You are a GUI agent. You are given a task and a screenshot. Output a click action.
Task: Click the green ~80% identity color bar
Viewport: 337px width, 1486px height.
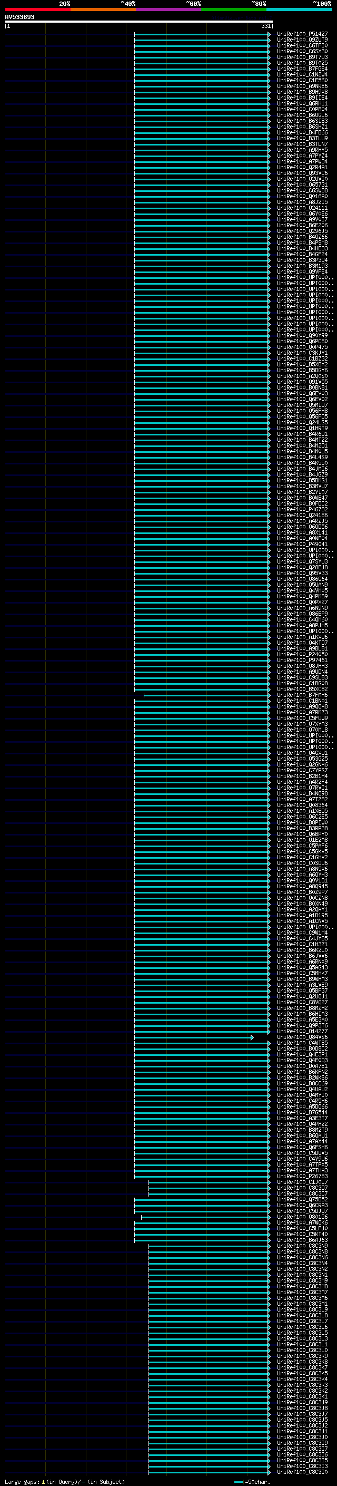(234, 9)
